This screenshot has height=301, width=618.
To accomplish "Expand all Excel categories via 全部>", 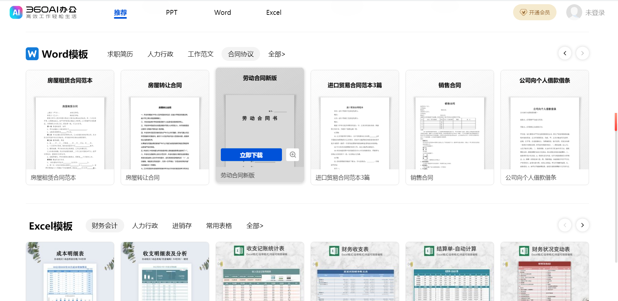I will tap(255, 226).
